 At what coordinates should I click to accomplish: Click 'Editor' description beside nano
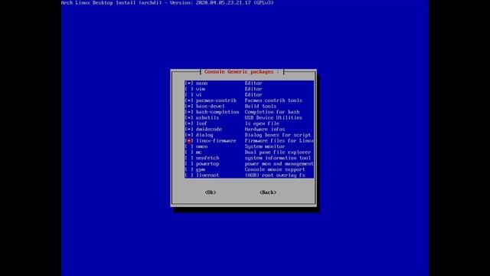pos(253,84)
